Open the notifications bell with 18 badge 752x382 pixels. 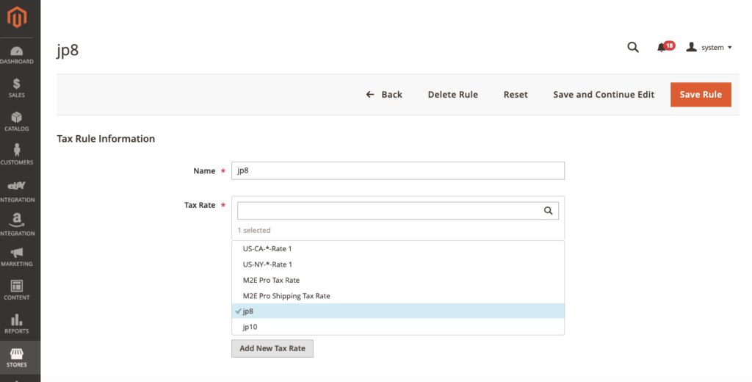point(662,48)
